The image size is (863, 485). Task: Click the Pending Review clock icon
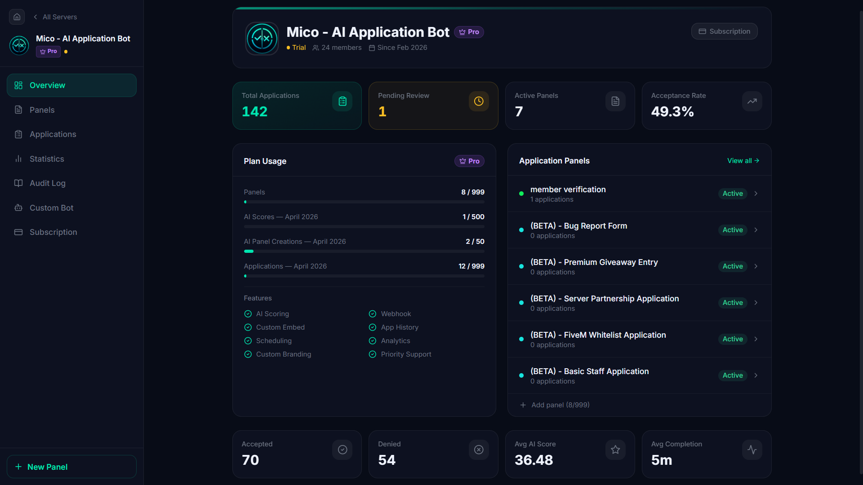tap(479, 101)
